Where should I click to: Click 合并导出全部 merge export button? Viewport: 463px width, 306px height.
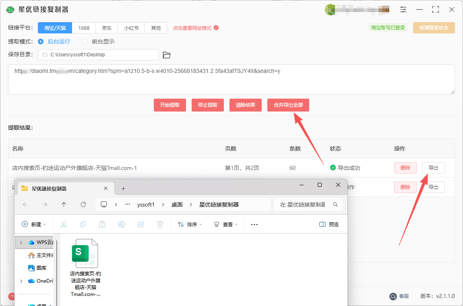(288, 105)
